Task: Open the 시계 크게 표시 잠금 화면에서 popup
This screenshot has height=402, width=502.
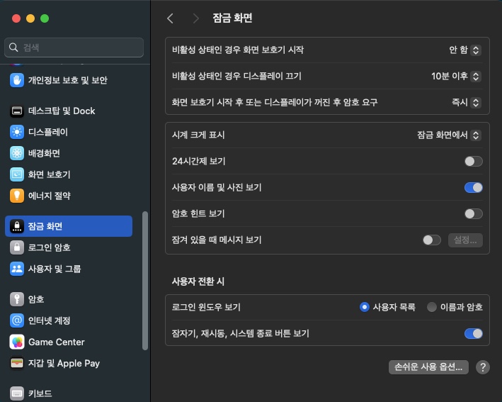Action: (449, 135)
